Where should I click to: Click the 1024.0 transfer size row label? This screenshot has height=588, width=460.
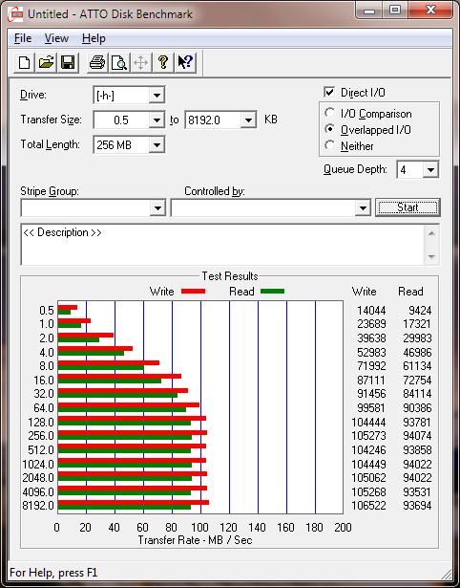click(x=38, y=465)
